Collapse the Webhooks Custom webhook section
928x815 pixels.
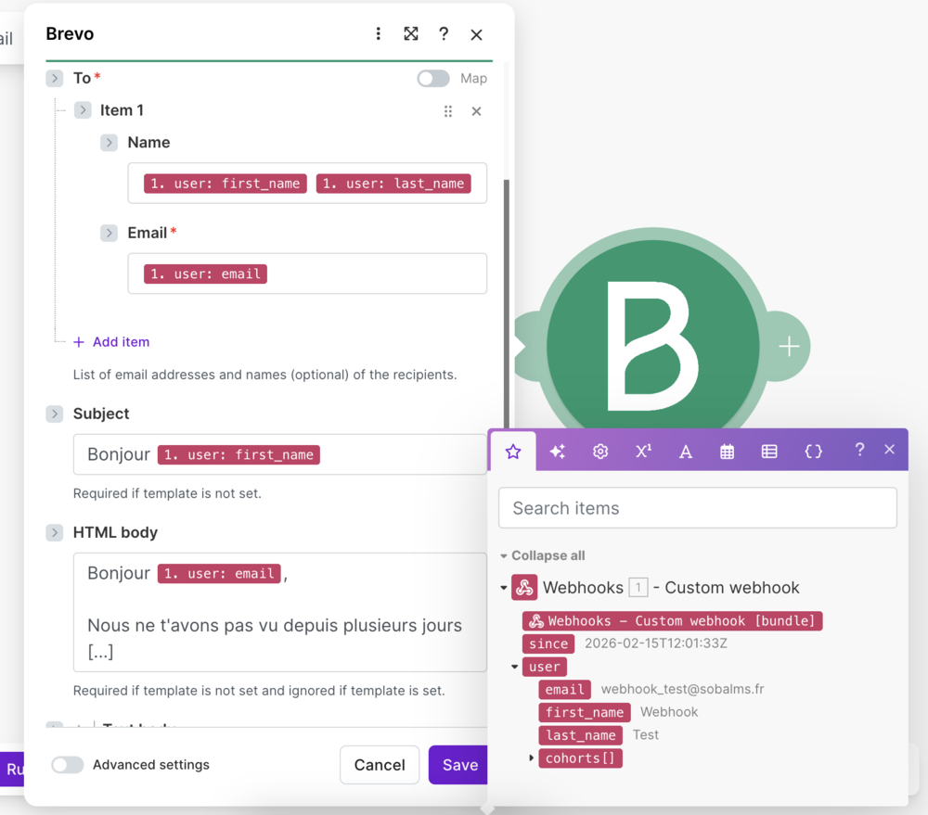click(504, 588)
